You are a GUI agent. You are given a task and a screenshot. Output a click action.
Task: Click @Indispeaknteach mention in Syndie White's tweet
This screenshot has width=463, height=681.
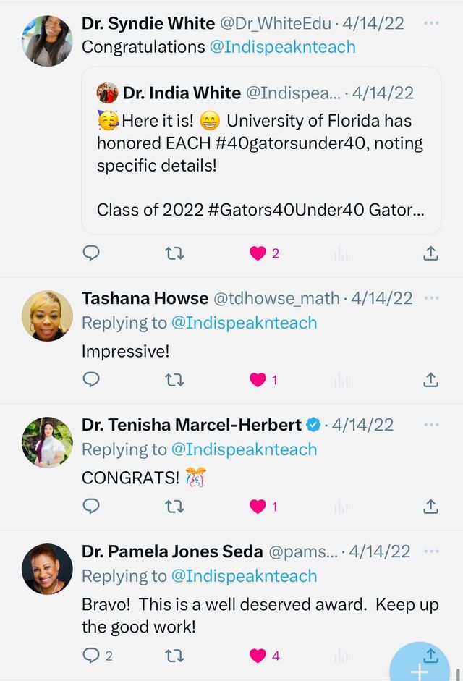[x=282, y=47]
